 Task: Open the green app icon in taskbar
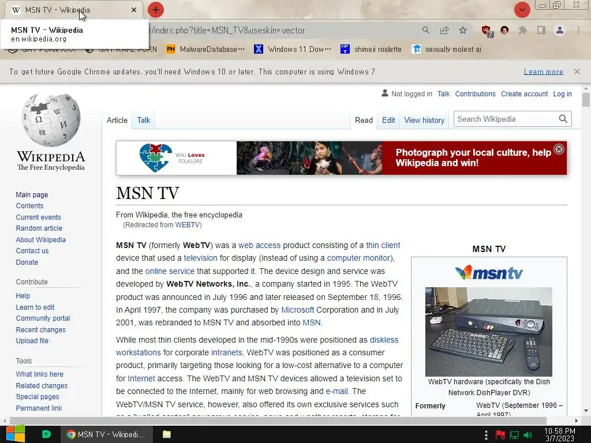(x=46, y=434)
